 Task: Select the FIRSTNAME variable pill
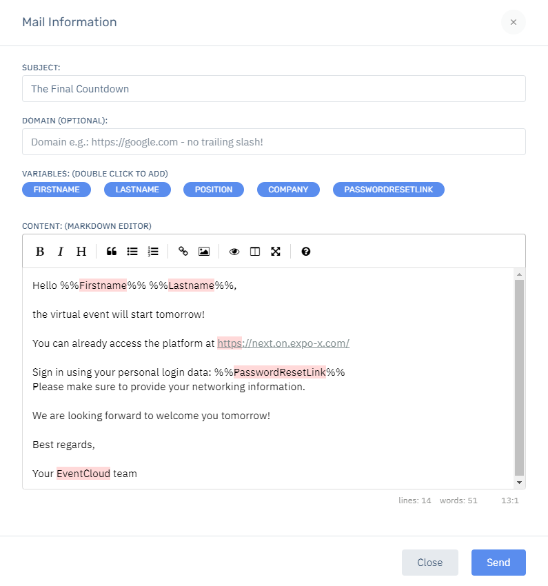[x=57, y=190]
